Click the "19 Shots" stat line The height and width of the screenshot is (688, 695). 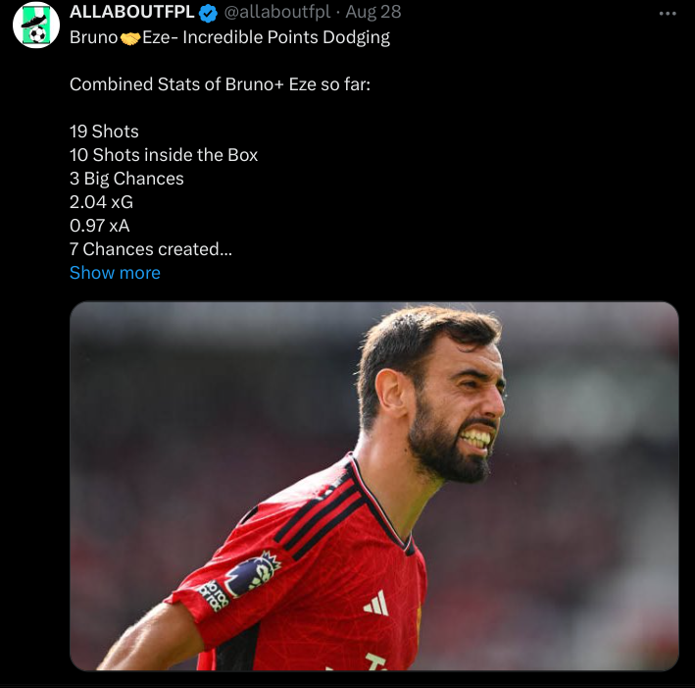coord(104,132)
